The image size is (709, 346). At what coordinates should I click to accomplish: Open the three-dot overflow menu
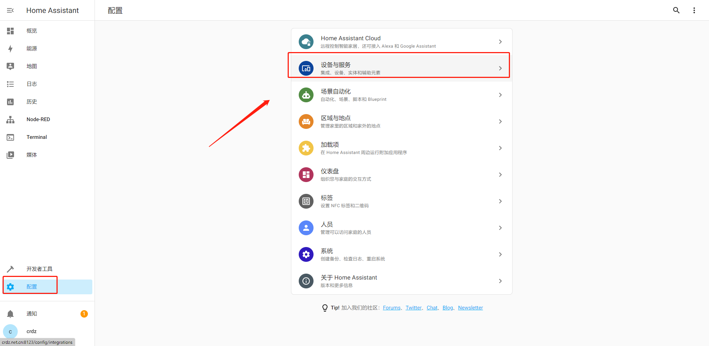coord(694,10)
